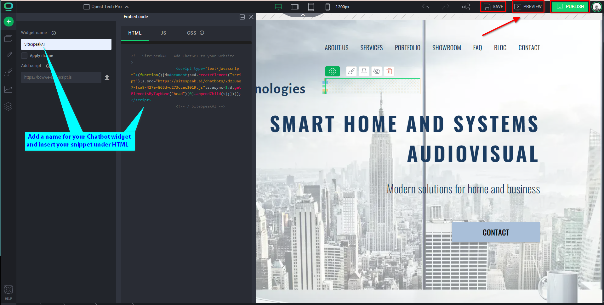Pin the selected widget

point(364,71)
